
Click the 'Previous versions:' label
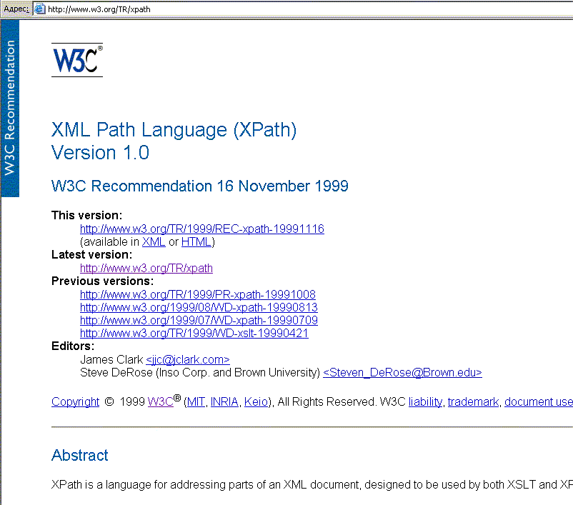(x=102, y=281)
